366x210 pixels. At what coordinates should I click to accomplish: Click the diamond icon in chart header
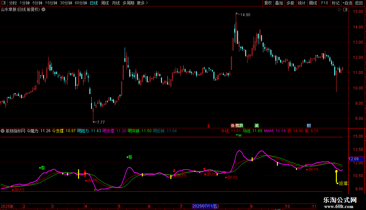coord(339,10)
